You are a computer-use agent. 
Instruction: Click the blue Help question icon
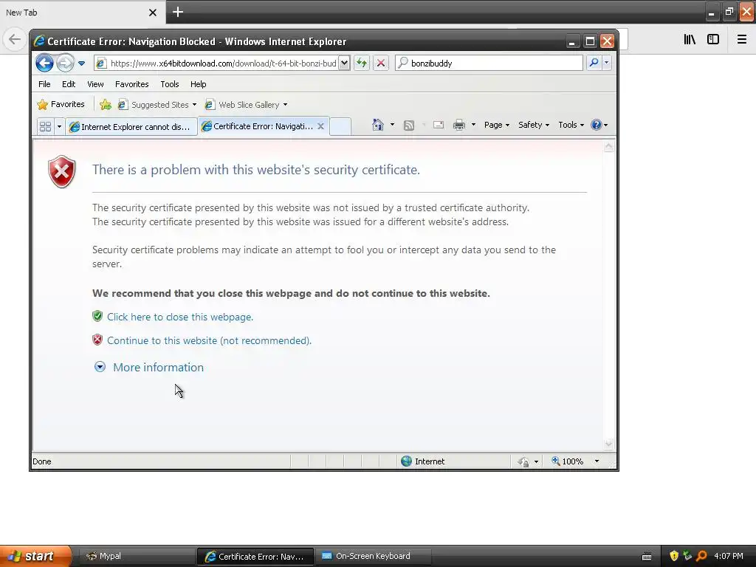(x=597, y=125)
